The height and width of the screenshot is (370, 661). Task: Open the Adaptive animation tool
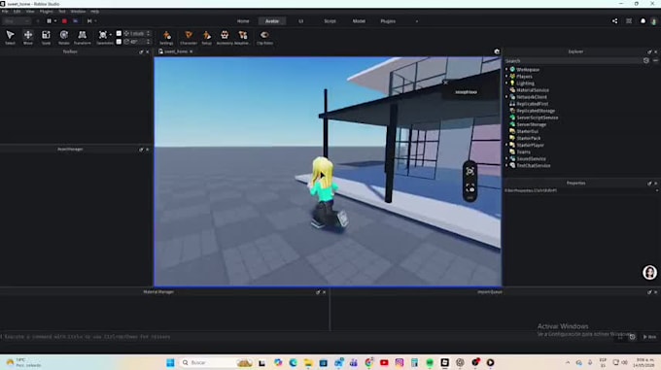(x=242, y=37)
